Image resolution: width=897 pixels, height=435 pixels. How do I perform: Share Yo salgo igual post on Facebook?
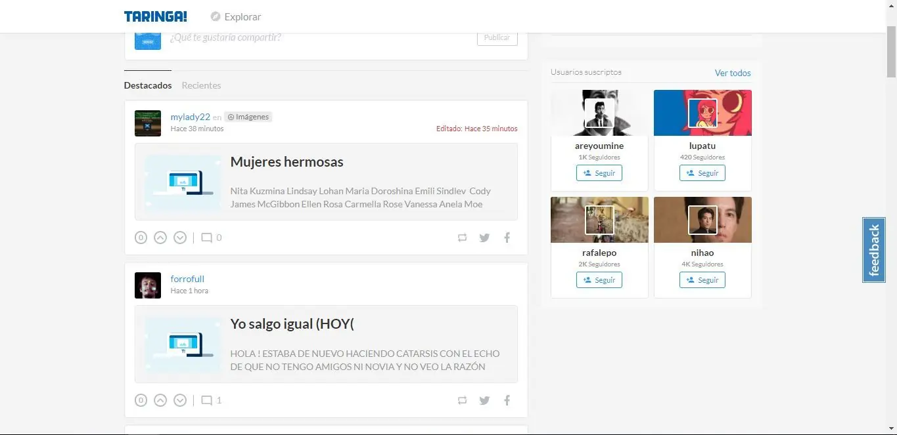(x=507, y=400)
